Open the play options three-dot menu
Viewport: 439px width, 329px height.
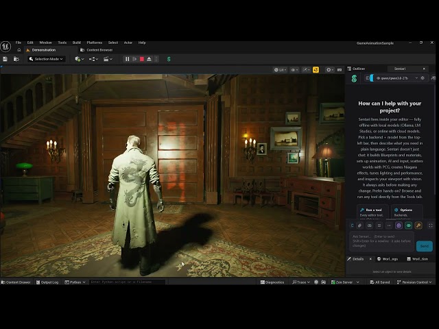pyautogui.click(x=156, y=59)
